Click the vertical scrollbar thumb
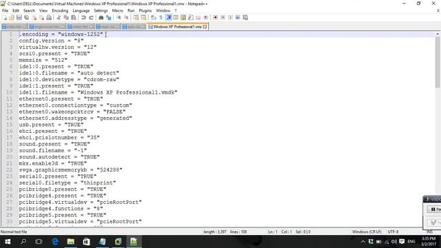The width and height of the screenshot is (441, 248). [x=438, y=62]
